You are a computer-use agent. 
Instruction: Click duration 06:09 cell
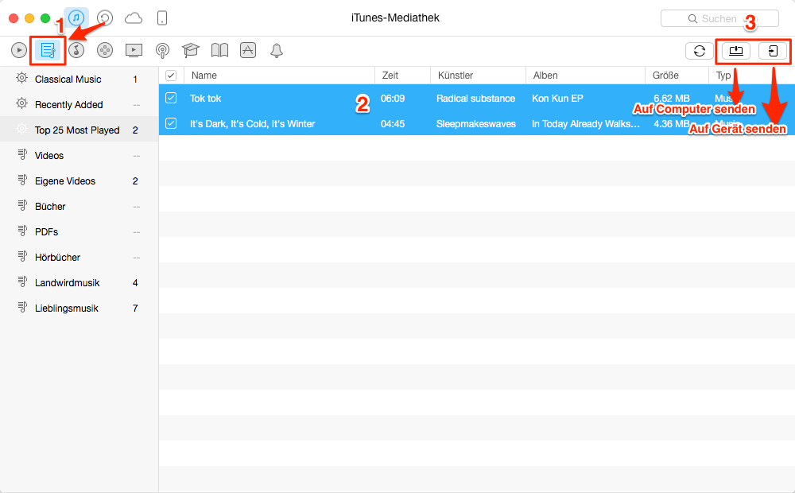[x=393, y=99]
